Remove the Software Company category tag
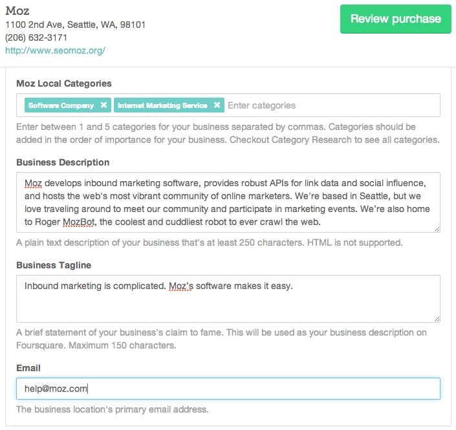The width and height of the screenshot is (456, 430). [103, 105]
